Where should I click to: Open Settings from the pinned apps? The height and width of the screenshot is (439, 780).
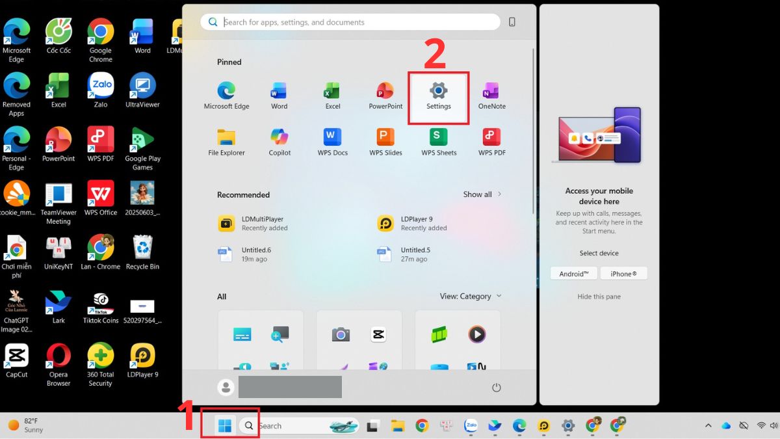pyautogui.click(x=439, y=96)
